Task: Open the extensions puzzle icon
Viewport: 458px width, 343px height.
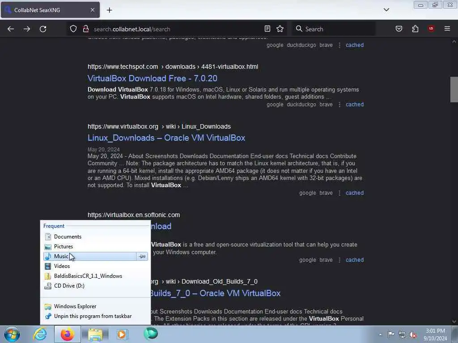Action: coord(415,29)
